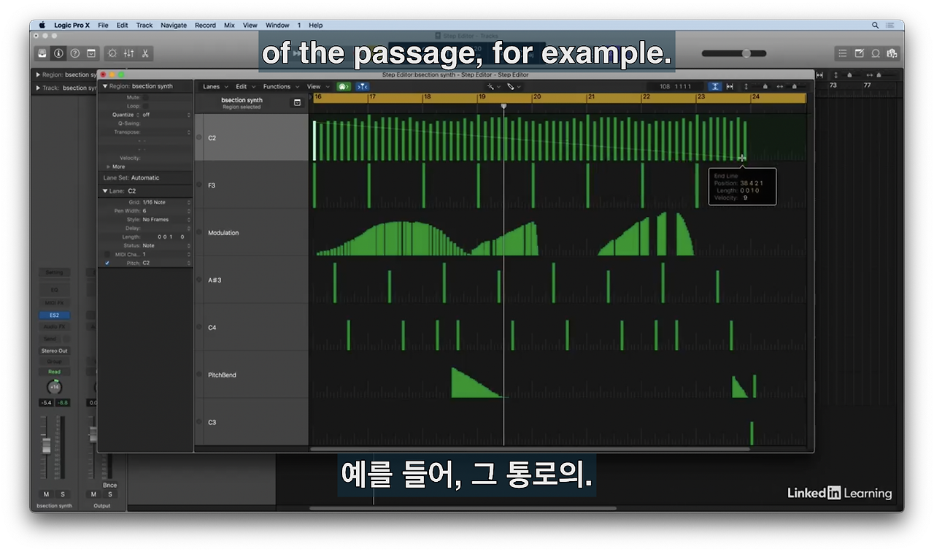
Task: Open the Step Editor Edit menu
Action: click(x=244, y=86)
